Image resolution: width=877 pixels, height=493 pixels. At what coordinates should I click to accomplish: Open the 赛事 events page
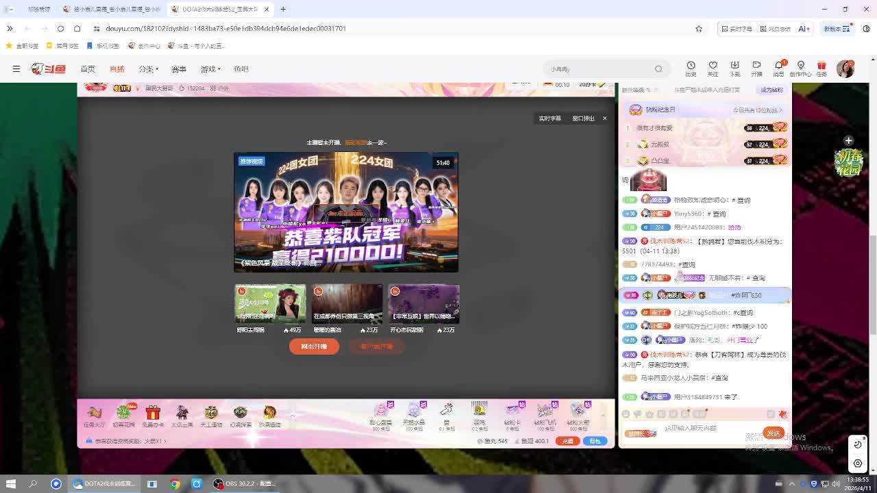pos(179,69)
